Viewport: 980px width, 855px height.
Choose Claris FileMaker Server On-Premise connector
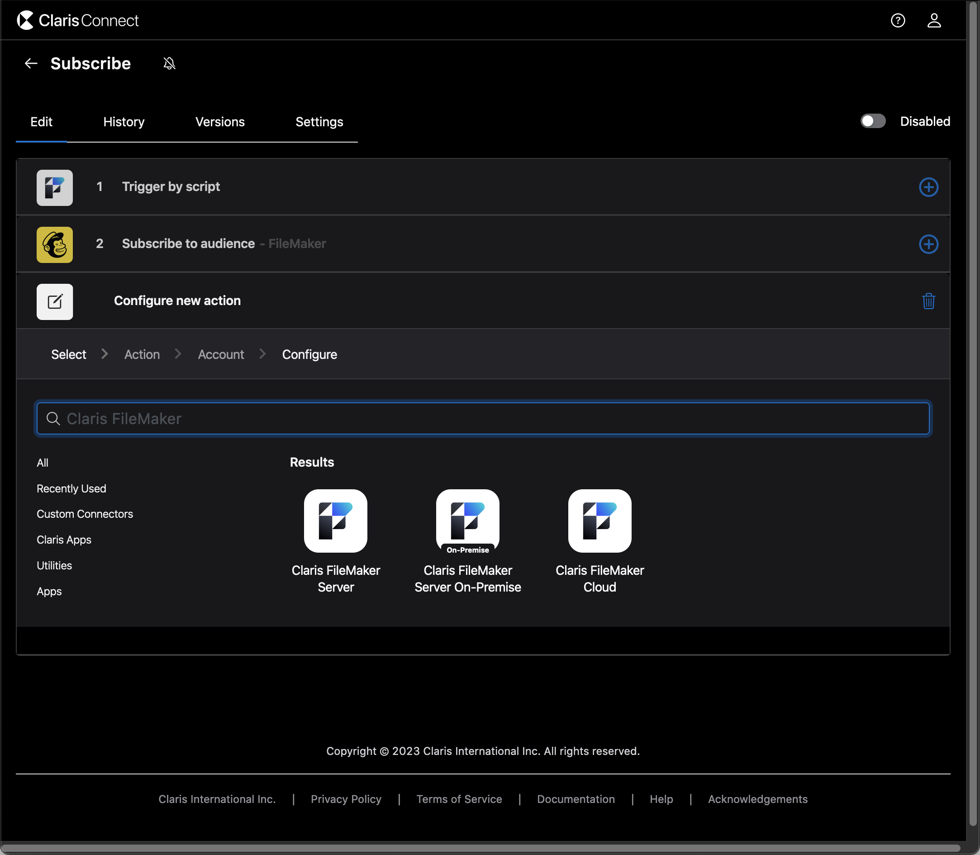coord(467,521)
